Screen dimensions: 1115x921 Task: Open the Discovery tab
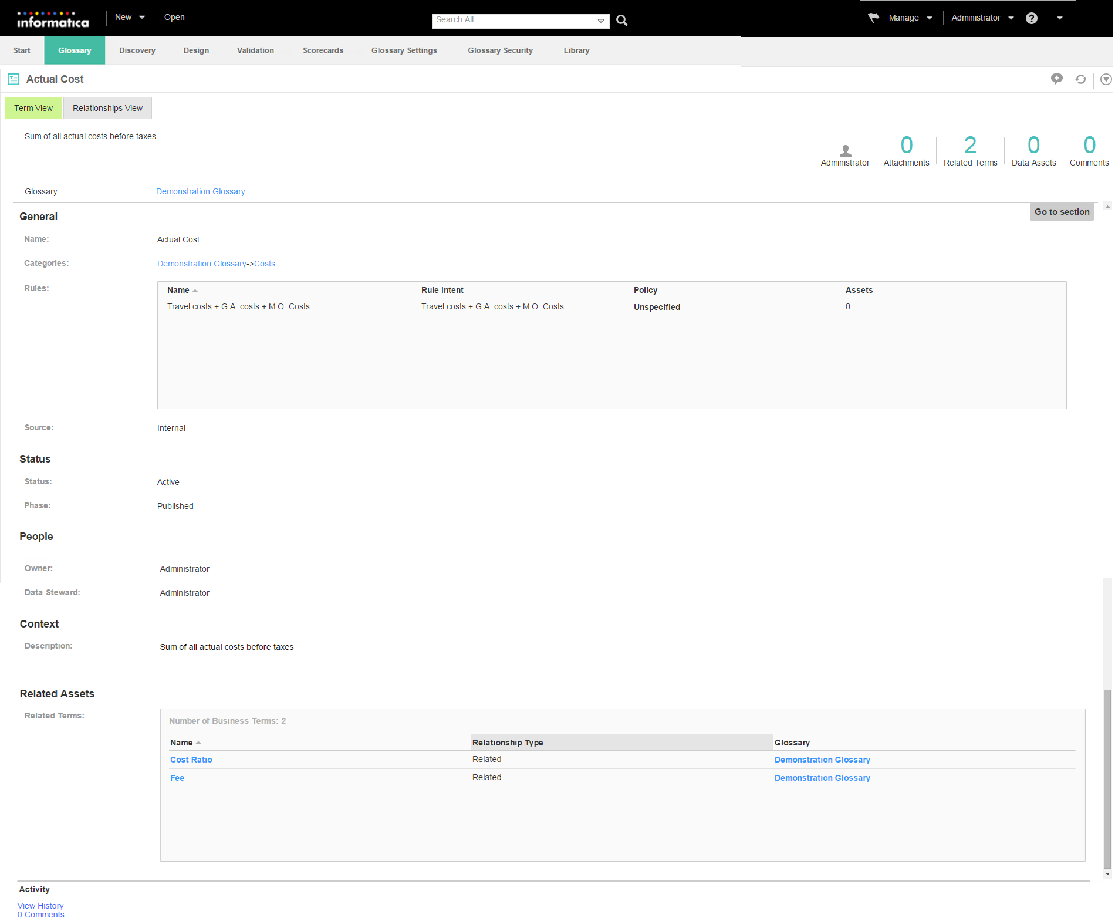click(x=137, y=50)
